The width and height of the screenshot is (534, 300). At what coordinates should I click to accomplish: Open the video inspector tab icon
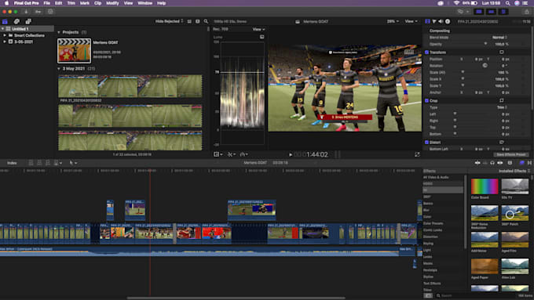[x=427, y=21]
